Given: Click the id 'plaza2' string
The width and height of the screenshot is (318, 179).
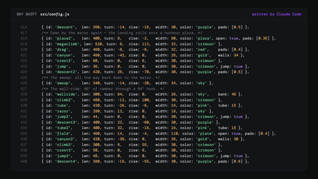Looking at the screenshot, I should tap(64, 38).
